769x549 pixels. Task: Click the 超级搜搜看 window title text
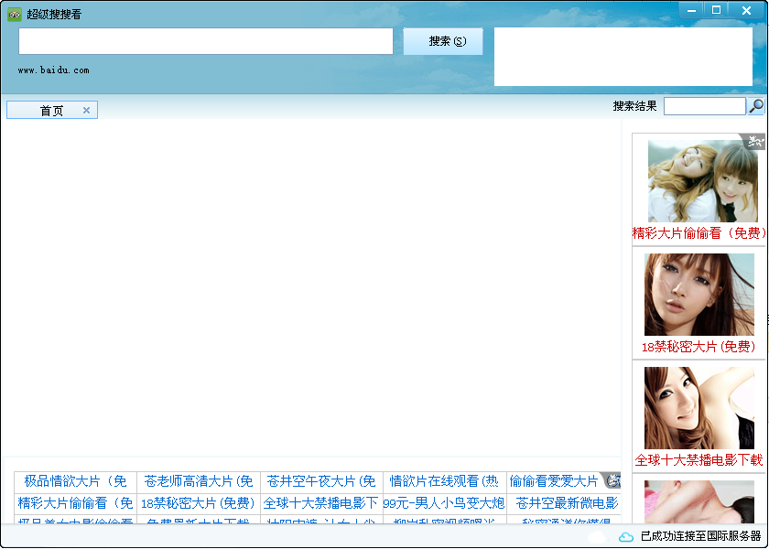pos(54,15)
